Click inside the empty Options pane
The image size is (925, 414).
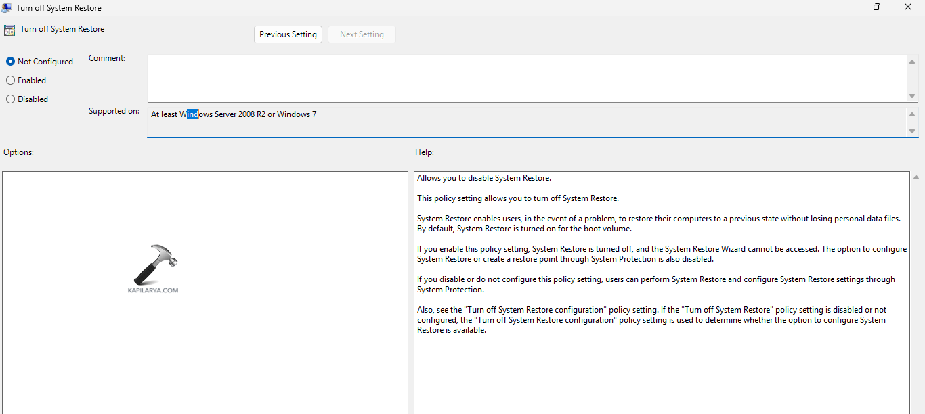[205, 338]
